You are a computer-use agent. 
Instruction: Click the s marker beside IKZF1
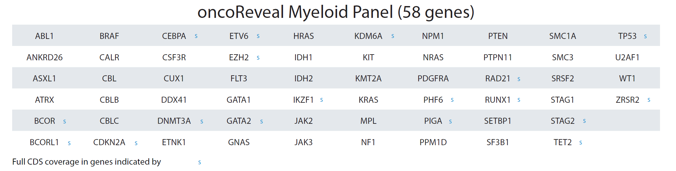click(x=321, y=100)
